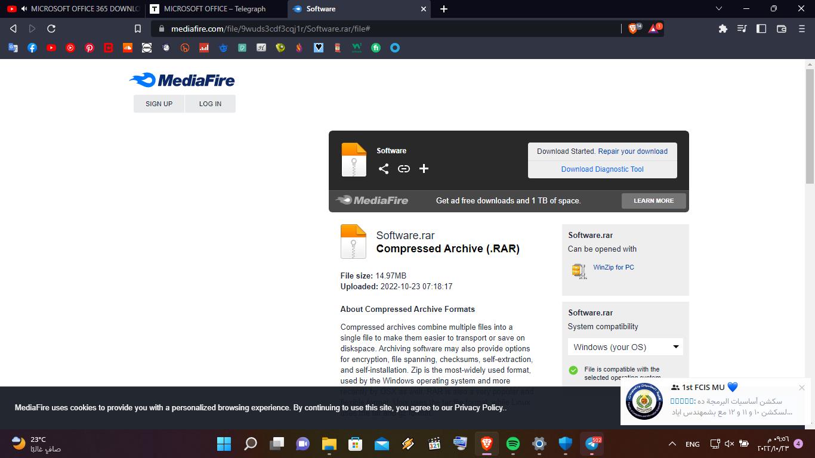Switch to the MICROSOFT OFFICE 365 YouTube tab
The image size is (815, 458).
point(78,9)
